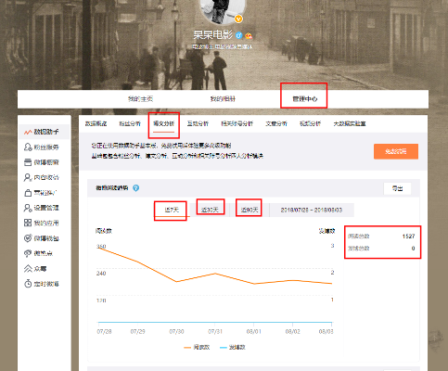Click the blue question-mark help icon

tap(135, 188)
